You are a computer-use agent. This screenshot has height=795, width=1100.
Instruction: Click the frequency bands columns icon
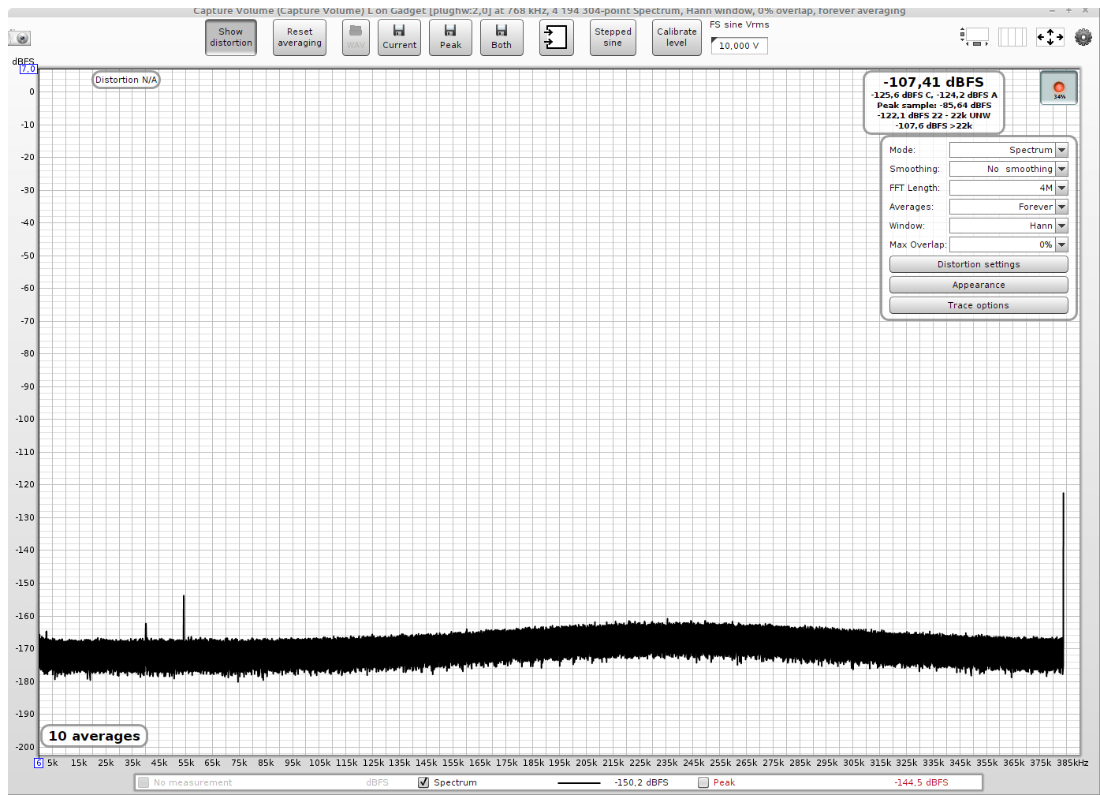[x=1012, y=37]
